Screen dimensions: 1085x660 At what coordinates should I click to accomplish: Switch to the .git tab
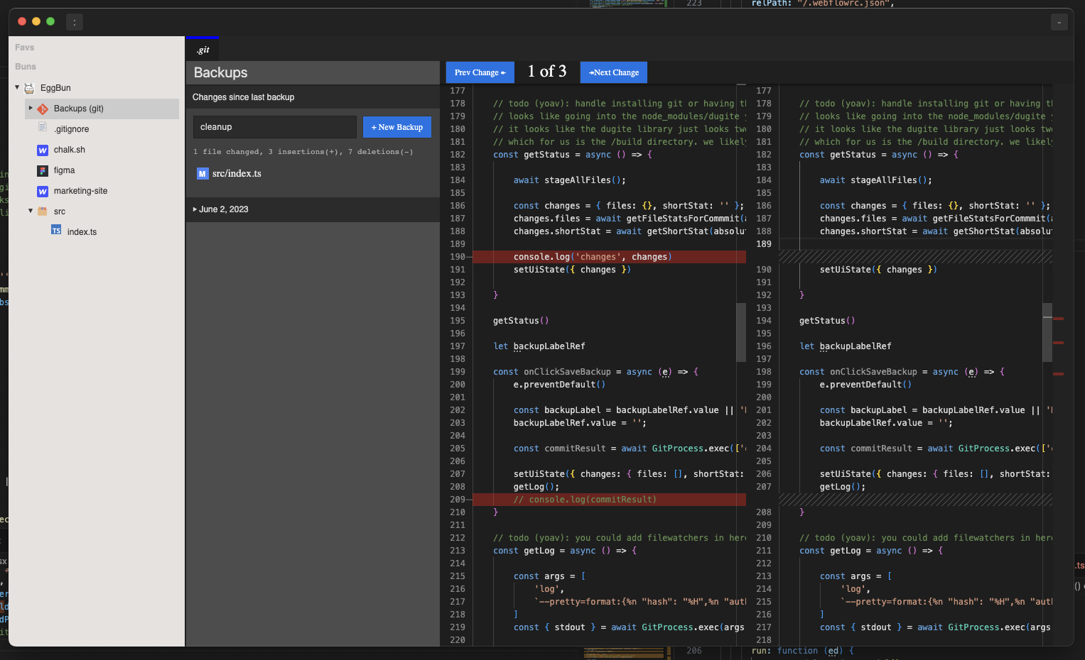[x=203, y=50]
